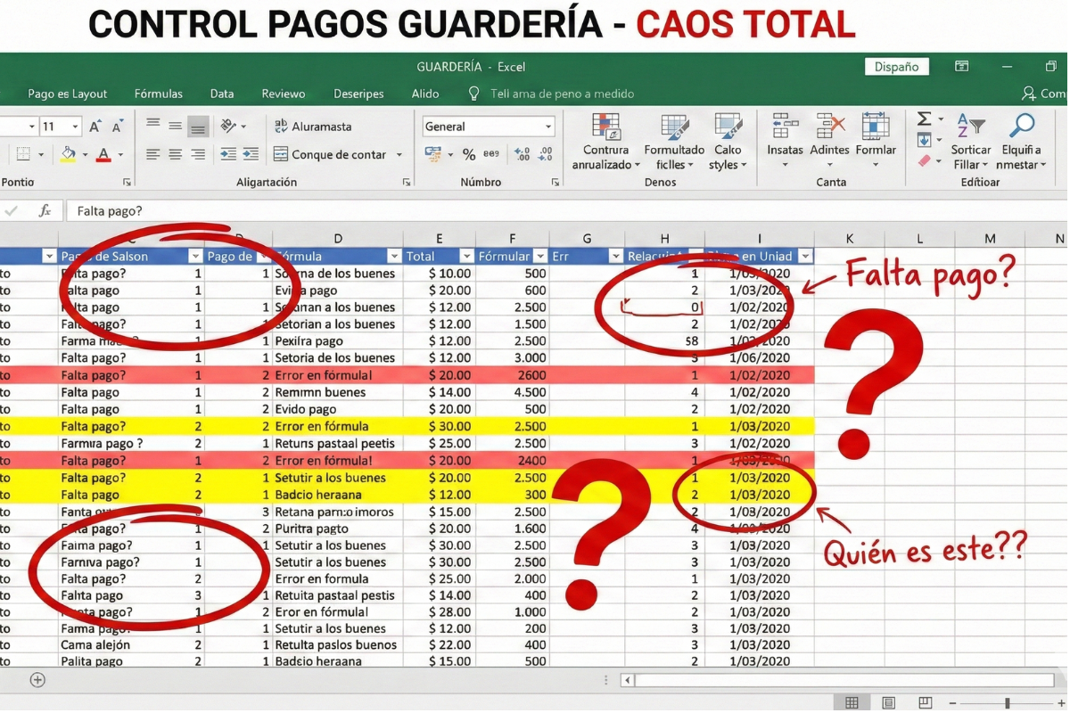Toggle right text alignment
This screenshot has width=1070, height=713.
[199, 153]
